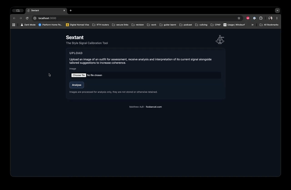Open the Chrome profile avatar
This screenshot has height=190, width=291.
pos(270,18)
